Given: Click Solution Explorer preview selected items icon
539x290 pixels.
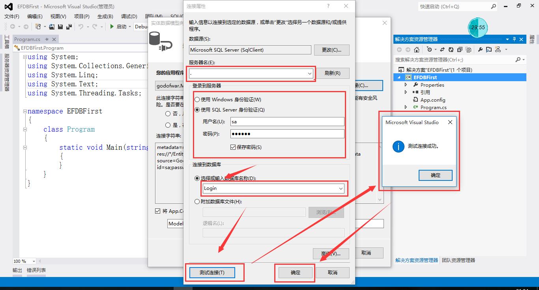Looking at the screenshot, I should 489,50.
